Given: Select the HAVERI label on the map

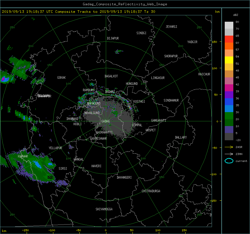Looking at the screenshot, I should pyautogui.click(x=96, y=166).
